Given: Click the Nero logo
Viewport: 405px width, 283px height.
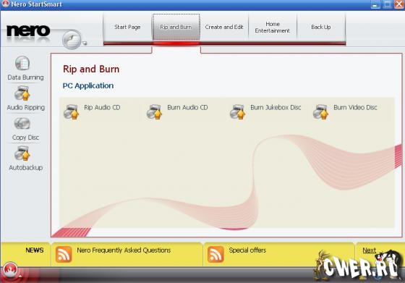Looking at the screenshot, I should 28,30.
